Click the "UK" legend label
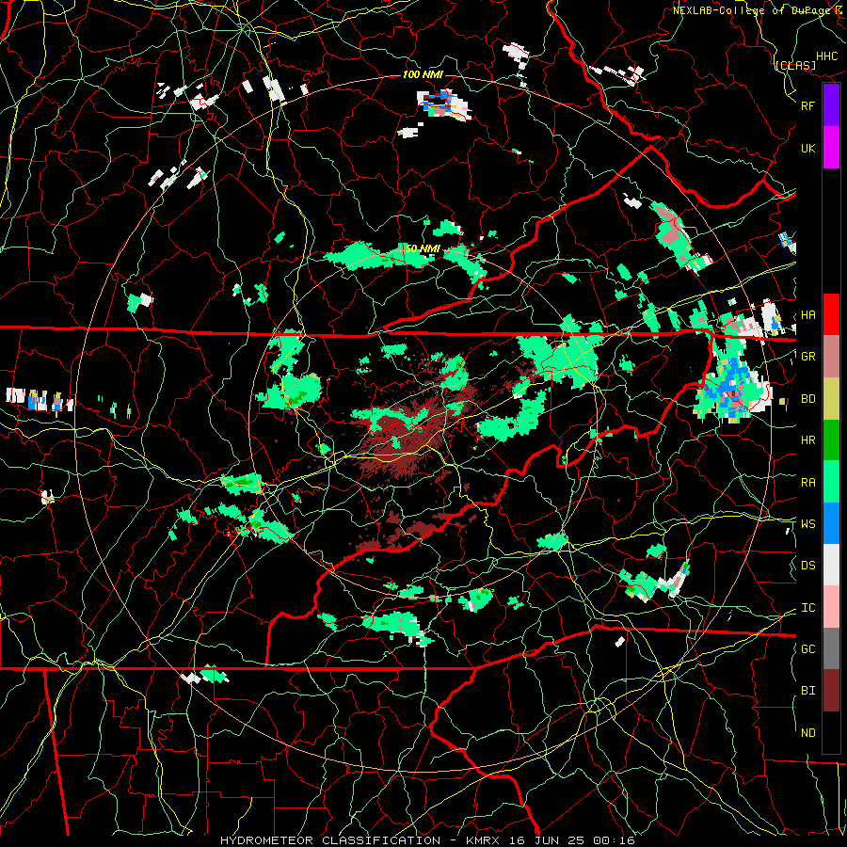 coord(807,148)
